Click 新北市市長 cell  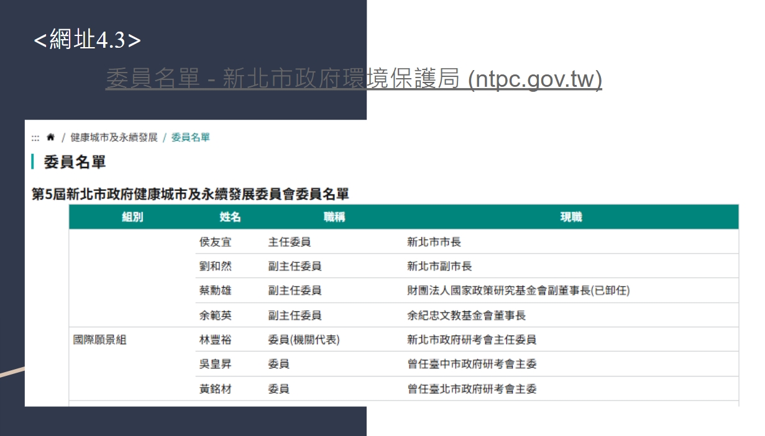coord(434,242)
